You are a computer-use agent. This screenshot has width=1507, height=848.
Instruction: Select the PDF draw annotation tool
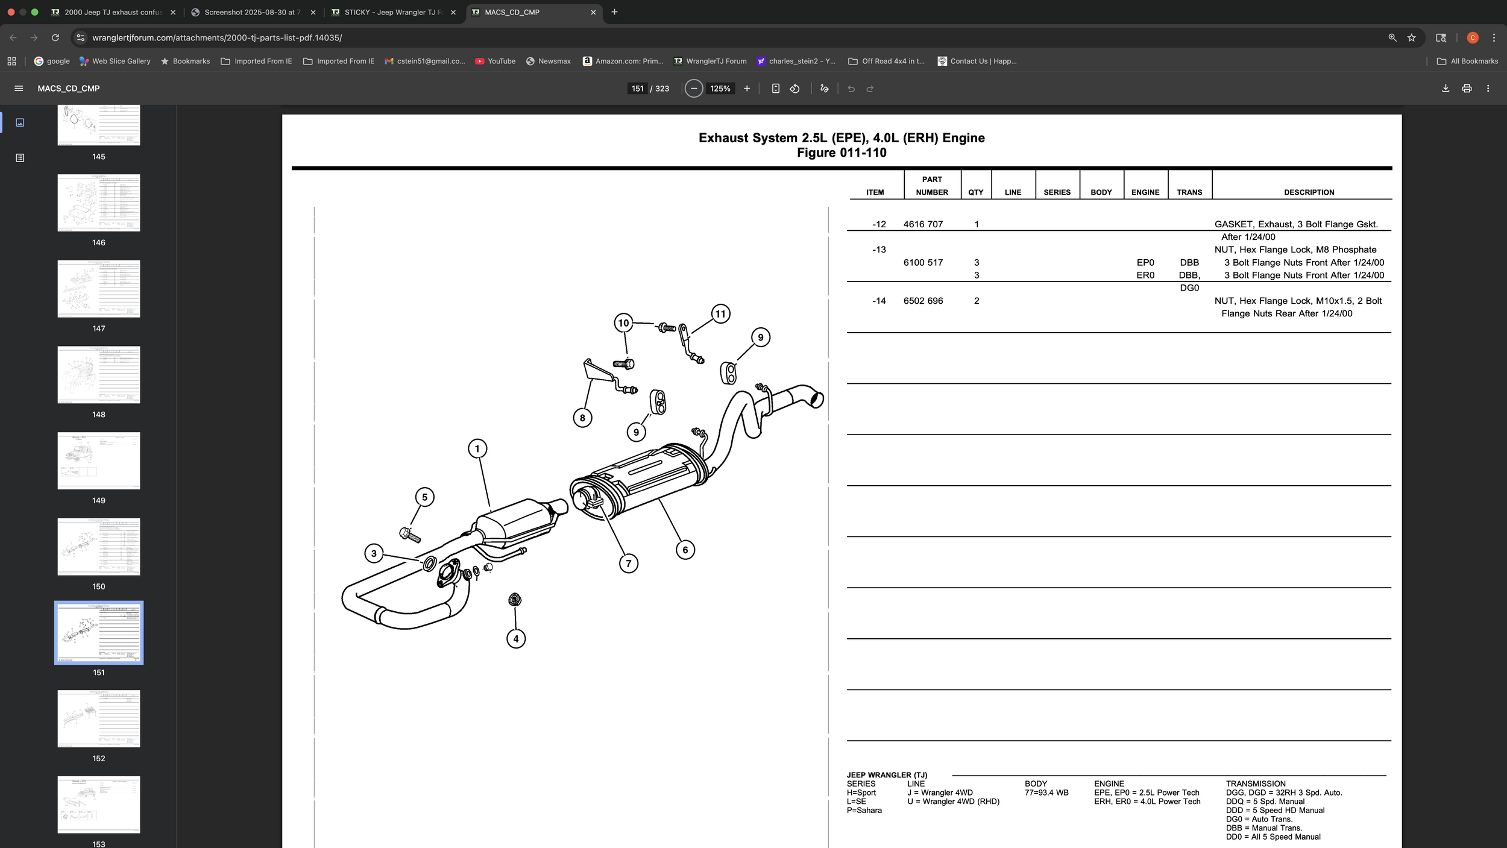(x=824, y=89)
